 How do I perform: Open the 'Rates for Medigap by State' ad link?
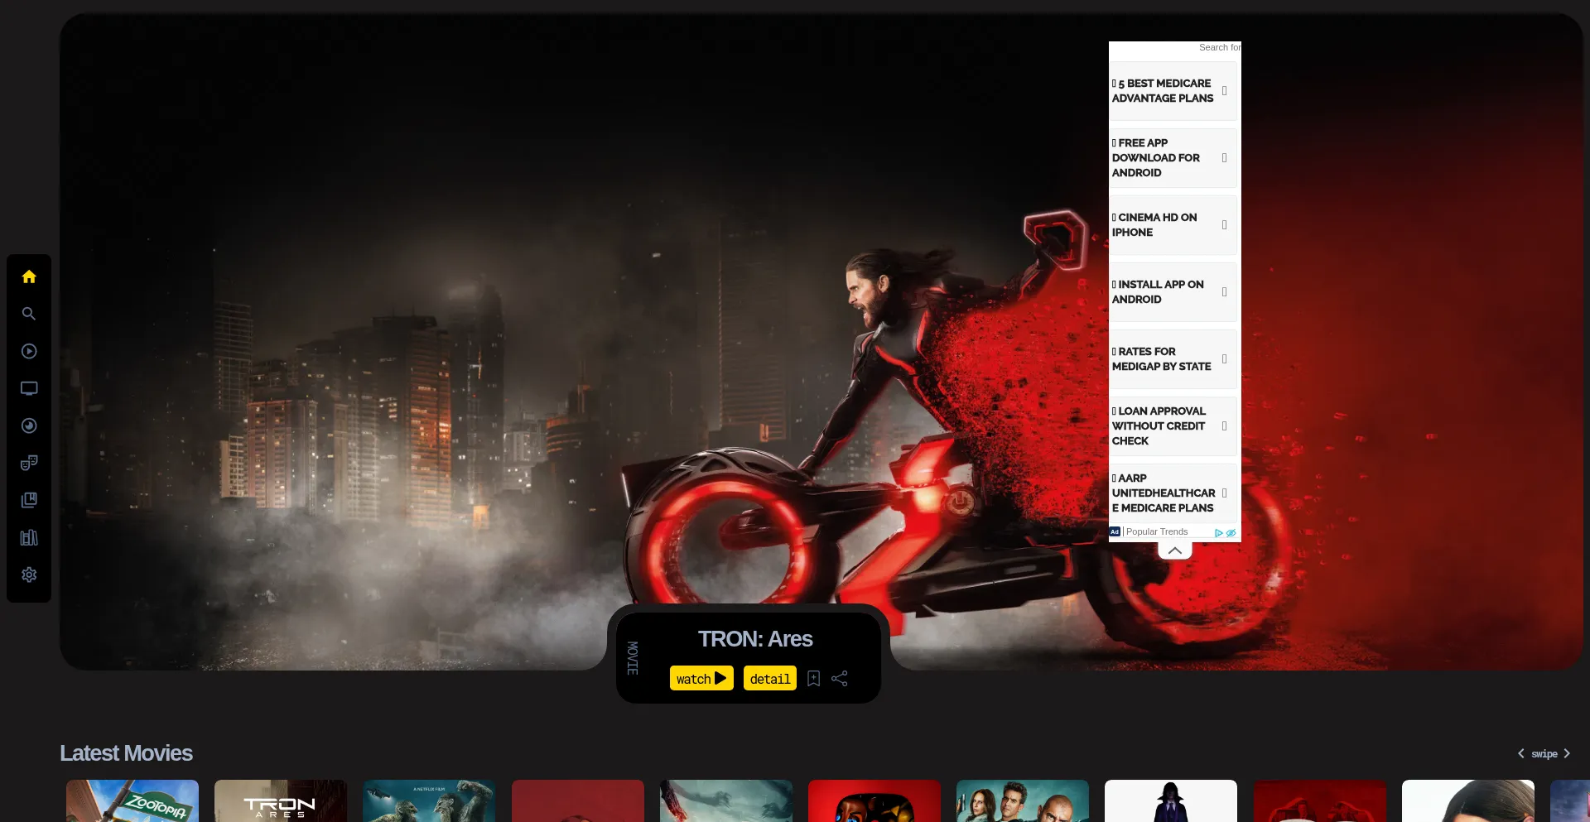(x=1173, y=359)
